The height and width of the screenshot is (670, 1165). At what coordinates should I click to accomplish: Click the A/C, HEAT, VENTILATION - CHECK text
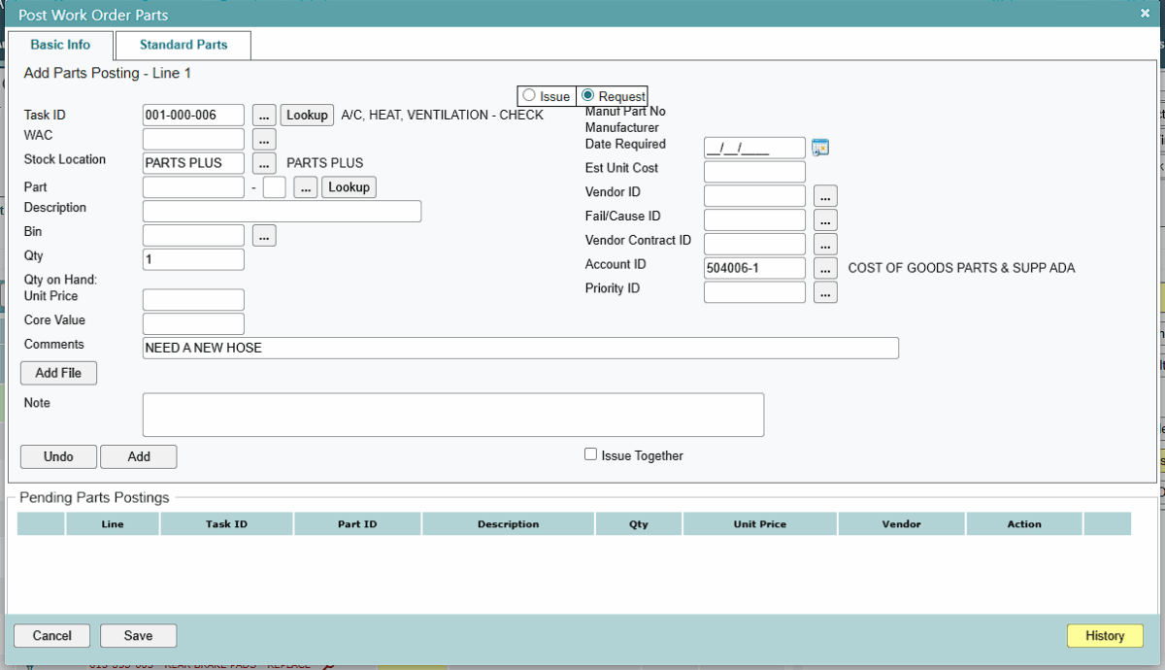tap(442, 115)
